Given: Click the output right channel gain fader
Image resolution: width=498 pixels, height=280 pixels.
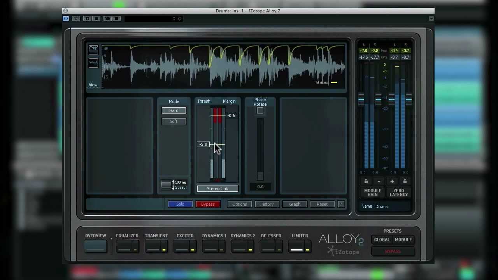Looking at the screenshot, I should pyautogui.click(x=409, y=99).
